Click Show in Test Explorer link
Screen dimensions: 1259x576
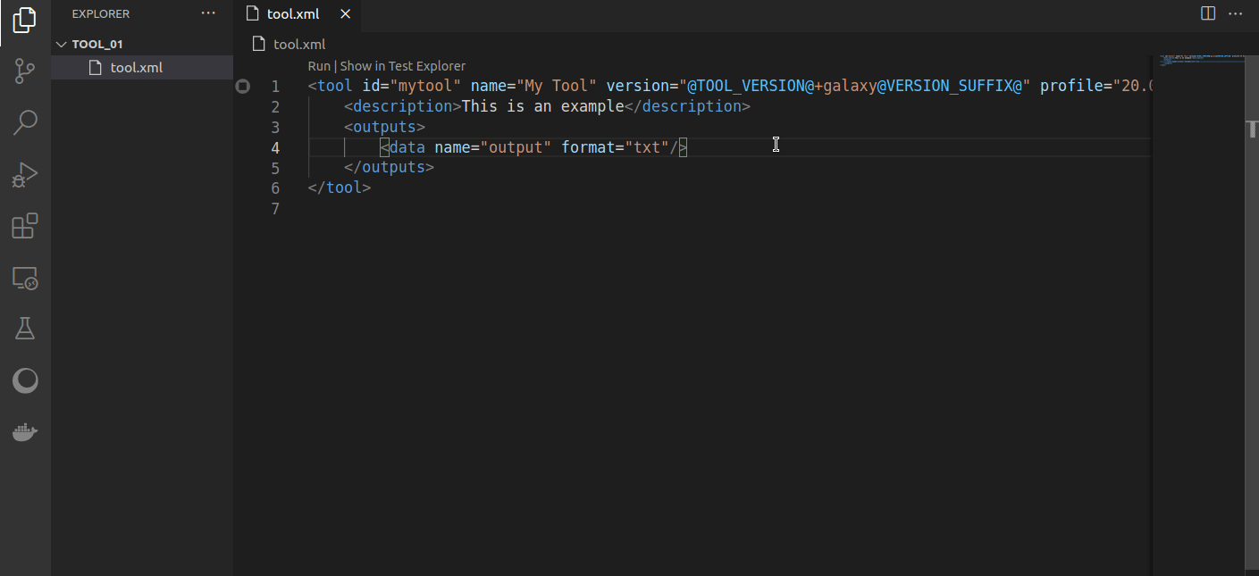402,66
